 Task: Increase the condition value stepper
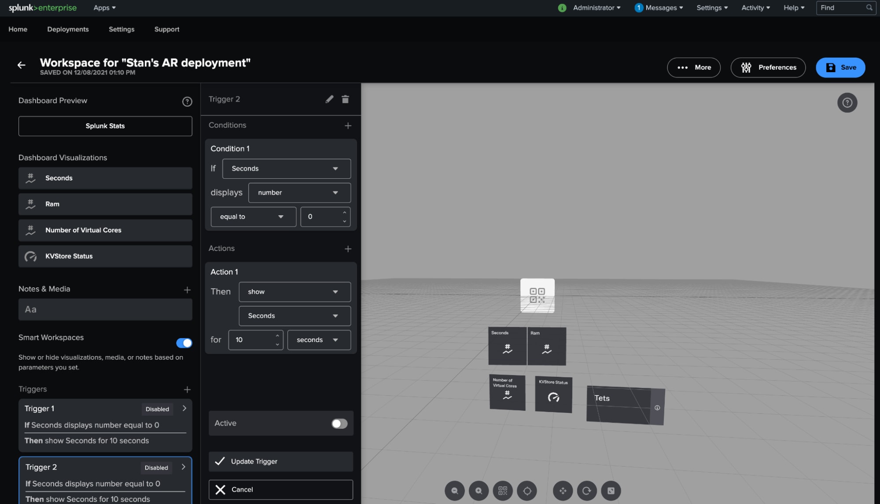[344, 213]
